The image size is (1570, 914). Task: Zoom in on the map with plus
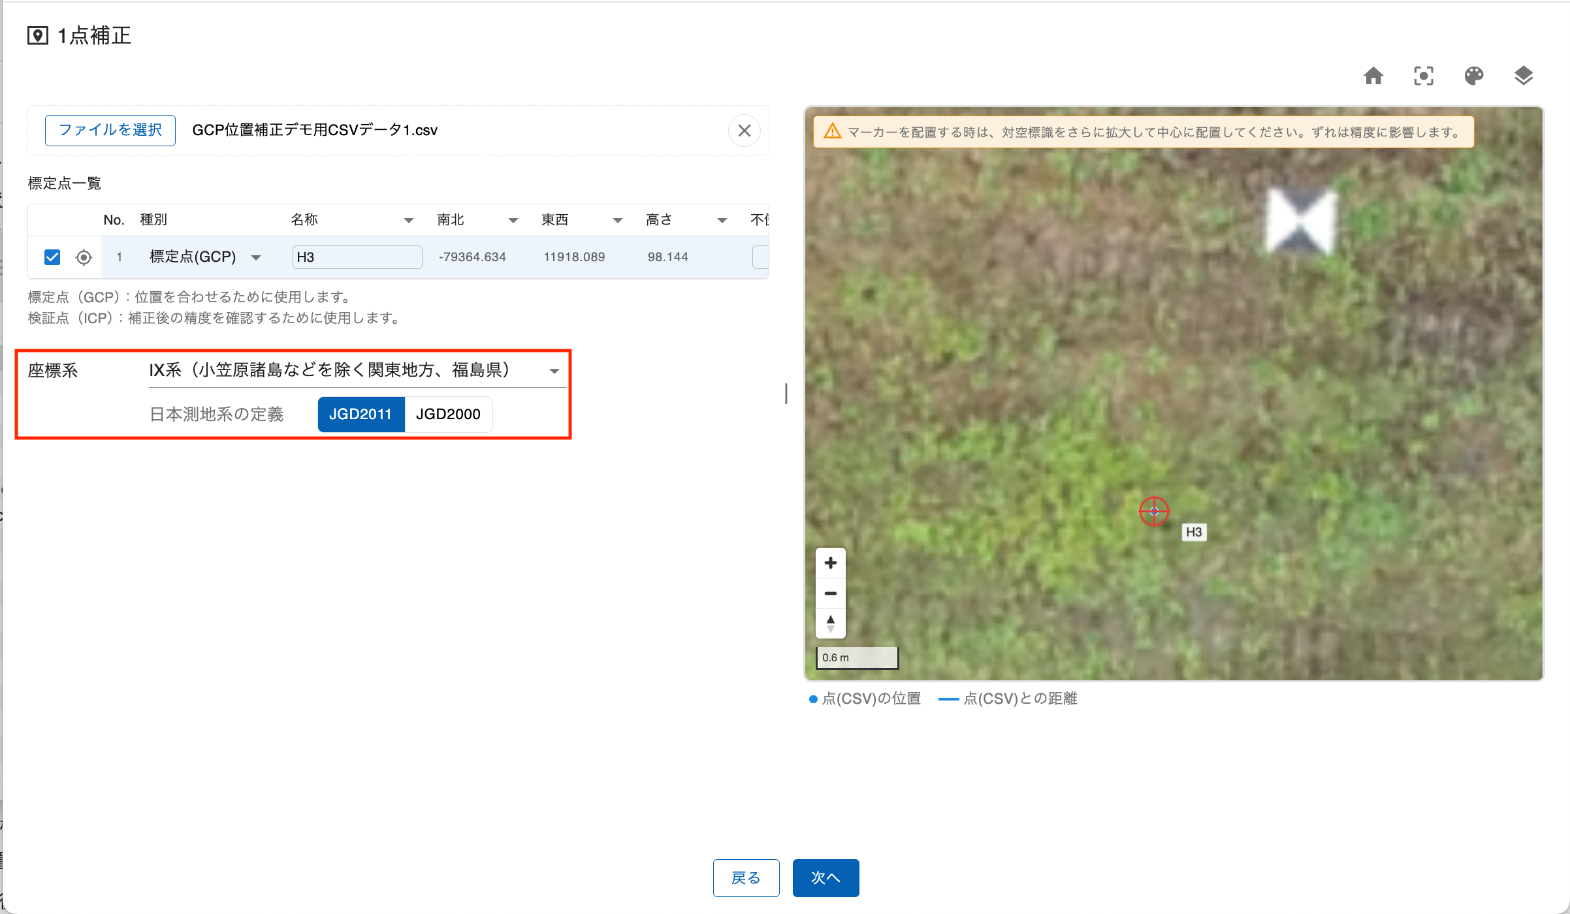coord(831,563)
